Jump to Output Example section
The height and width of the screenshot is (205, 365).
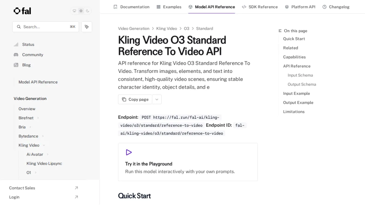[x=298, y=103]
